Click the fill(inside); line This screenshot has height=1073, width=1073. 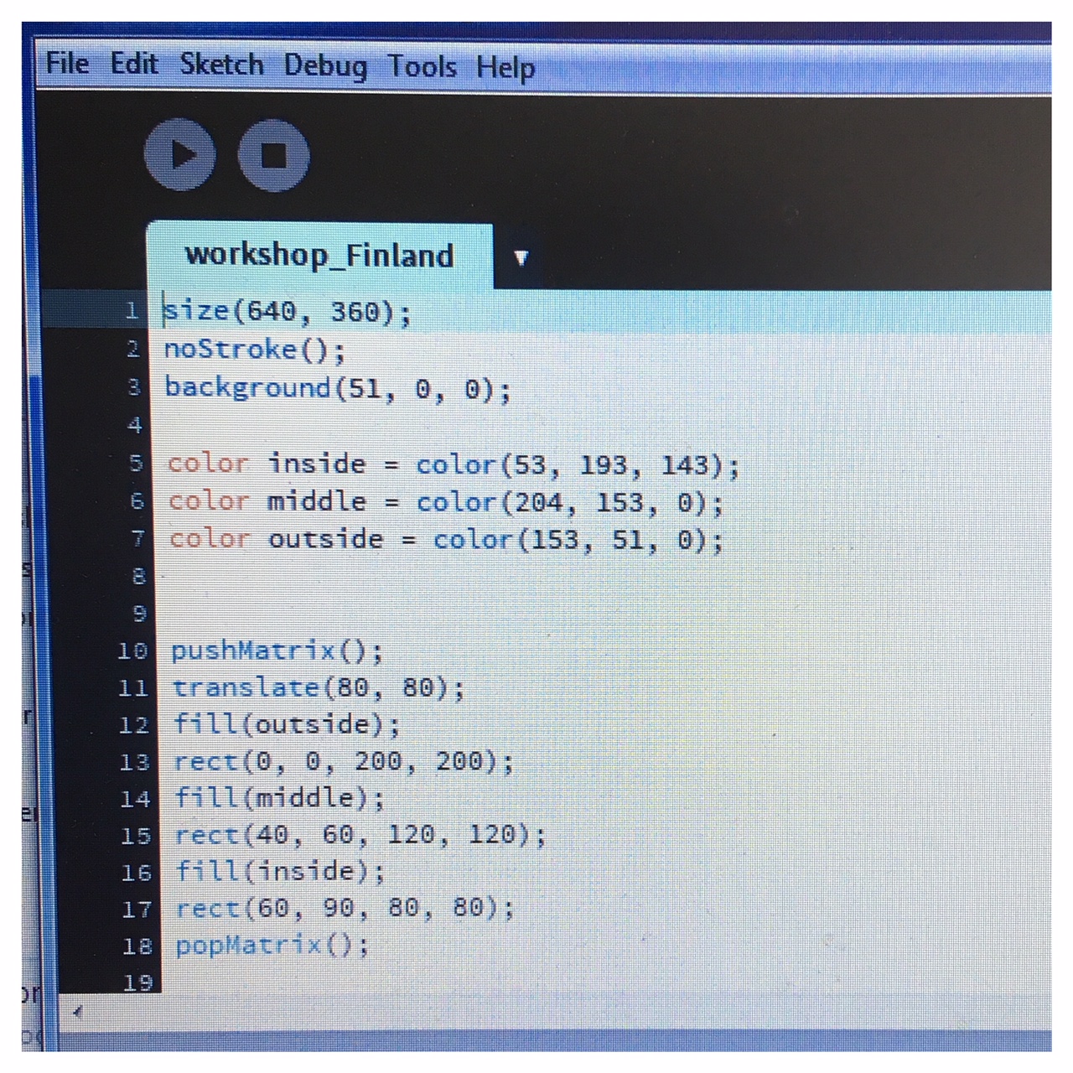(x=280, y=872)
